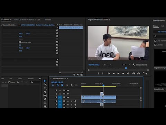Image resolution: width=166 pixels, height=125 pixels.
Task: Select the Selection tool arrow
Action: 45,81
